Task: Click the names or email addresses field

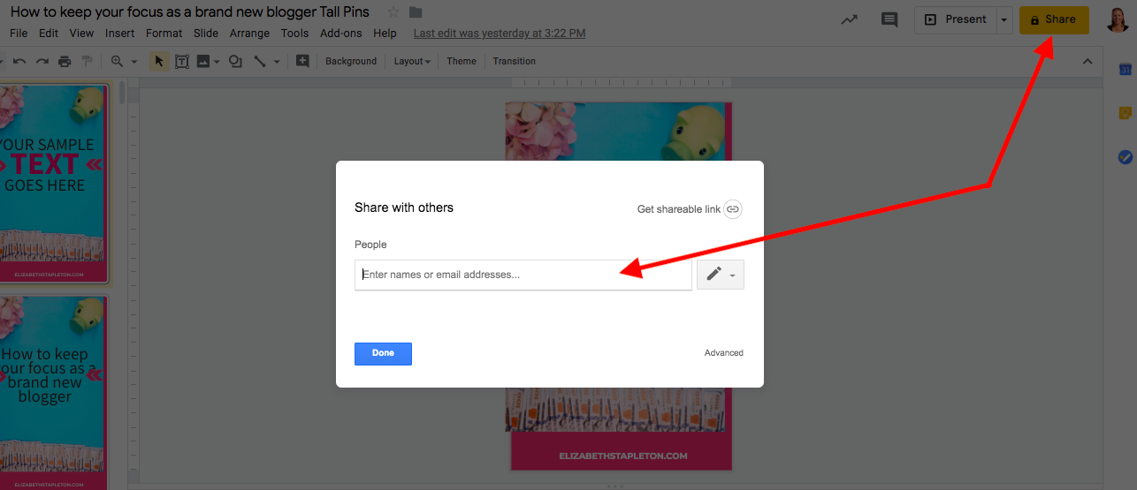Action: (x=523, y=275)
